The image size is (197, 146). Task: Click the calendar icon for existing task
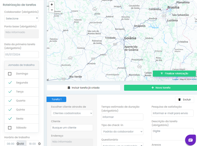(69, 88)
